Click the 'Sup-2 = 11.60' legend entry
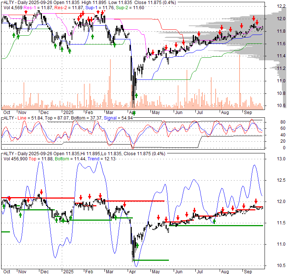287x274 pixels. (x=130, y=8)
